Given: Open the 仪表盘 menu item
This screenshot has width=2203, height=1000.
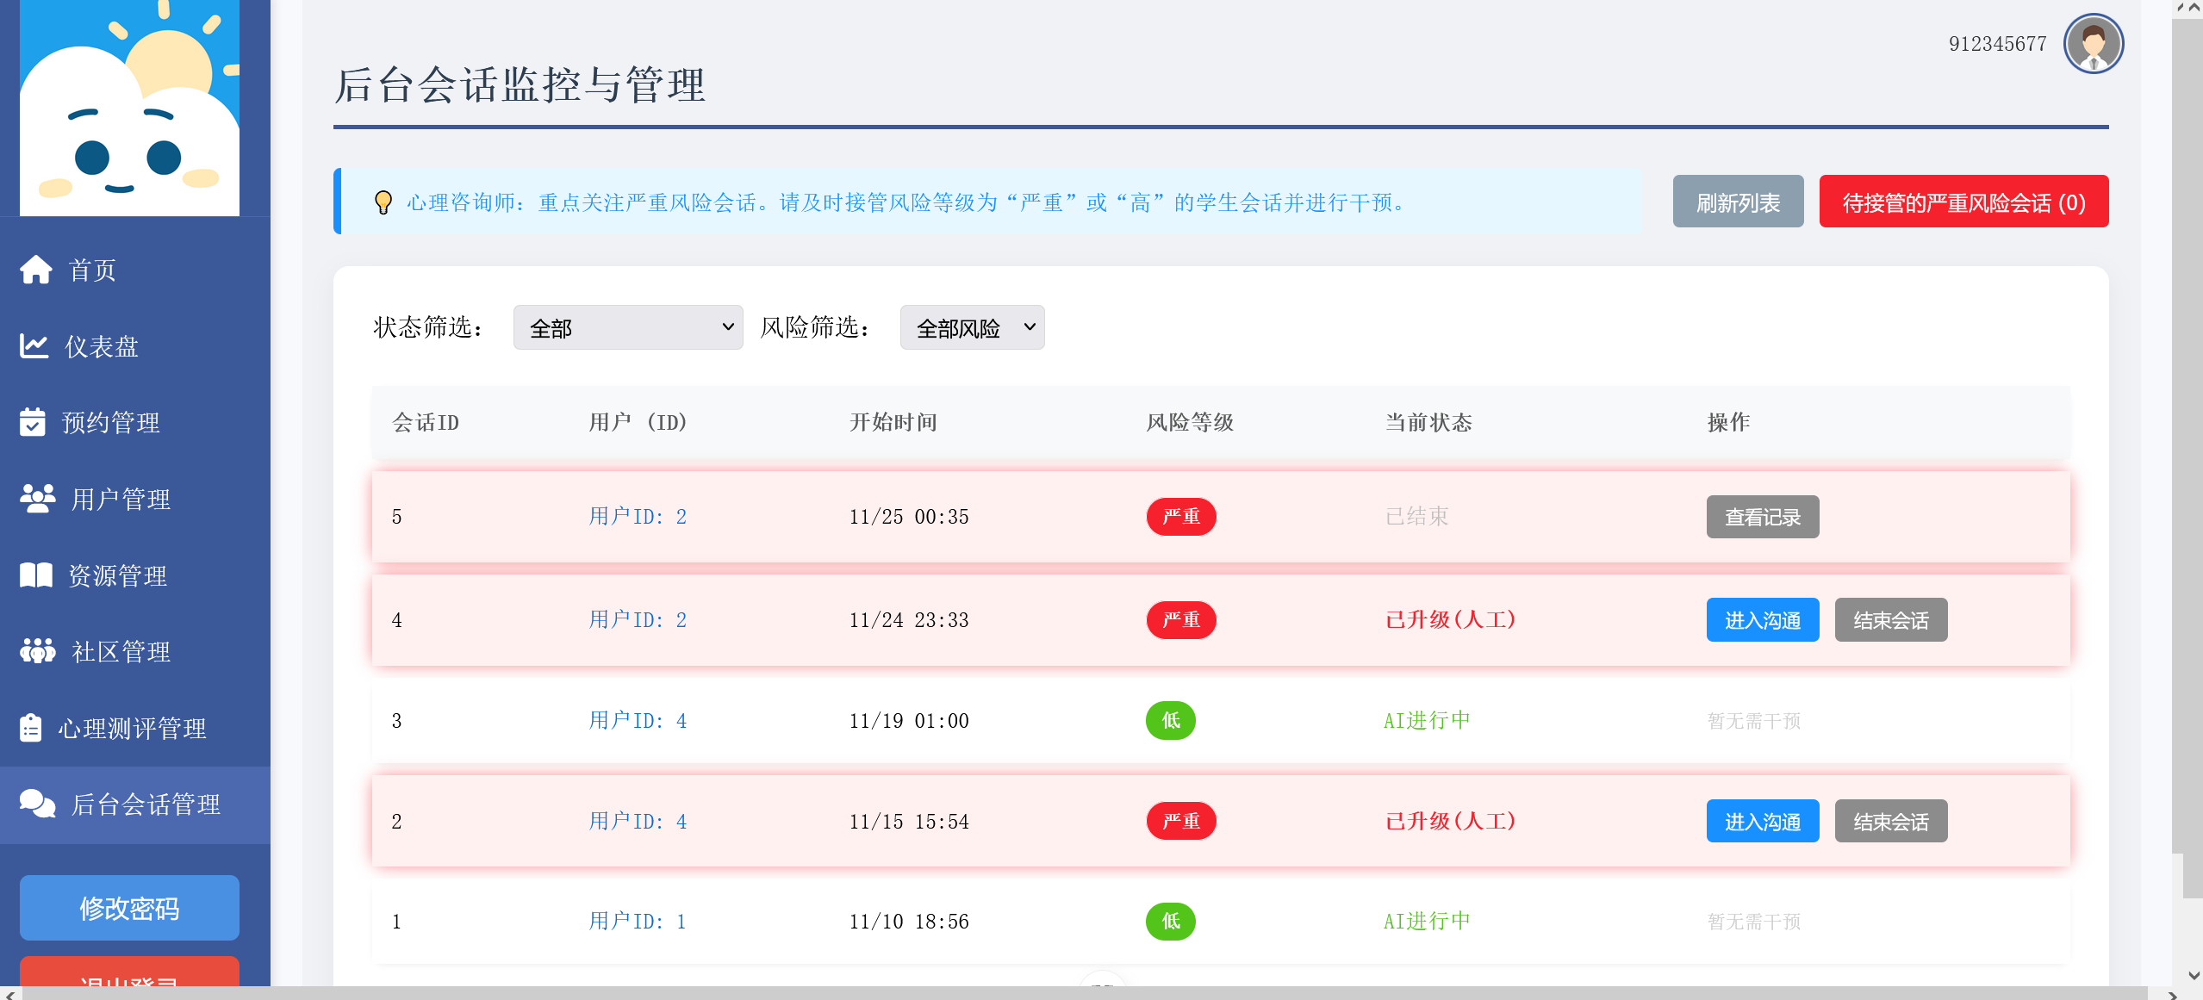Looking at the screenshot, I should pyautogui.click(x=135, y=346).
